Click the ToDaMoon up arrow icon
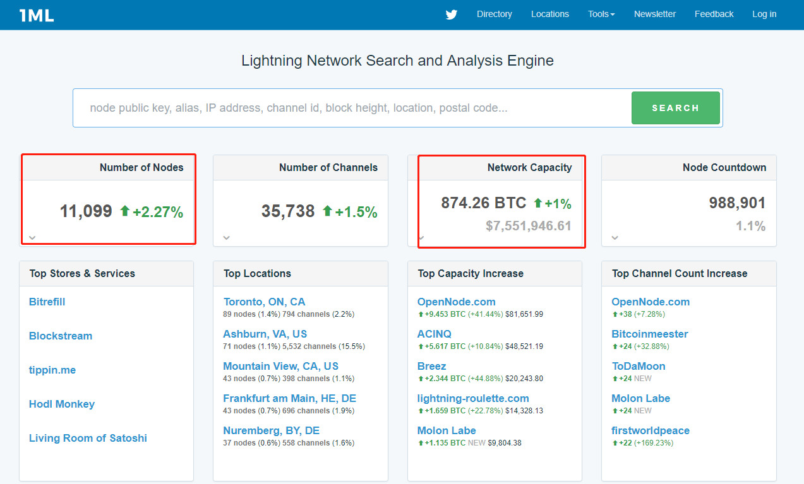The image size is (804, 484). point(615,378)
